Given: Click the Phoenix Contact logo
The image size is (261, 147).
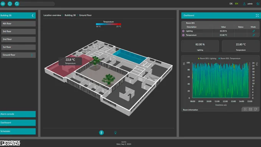Looking at the screenshot, I should [x=10, y=143].
